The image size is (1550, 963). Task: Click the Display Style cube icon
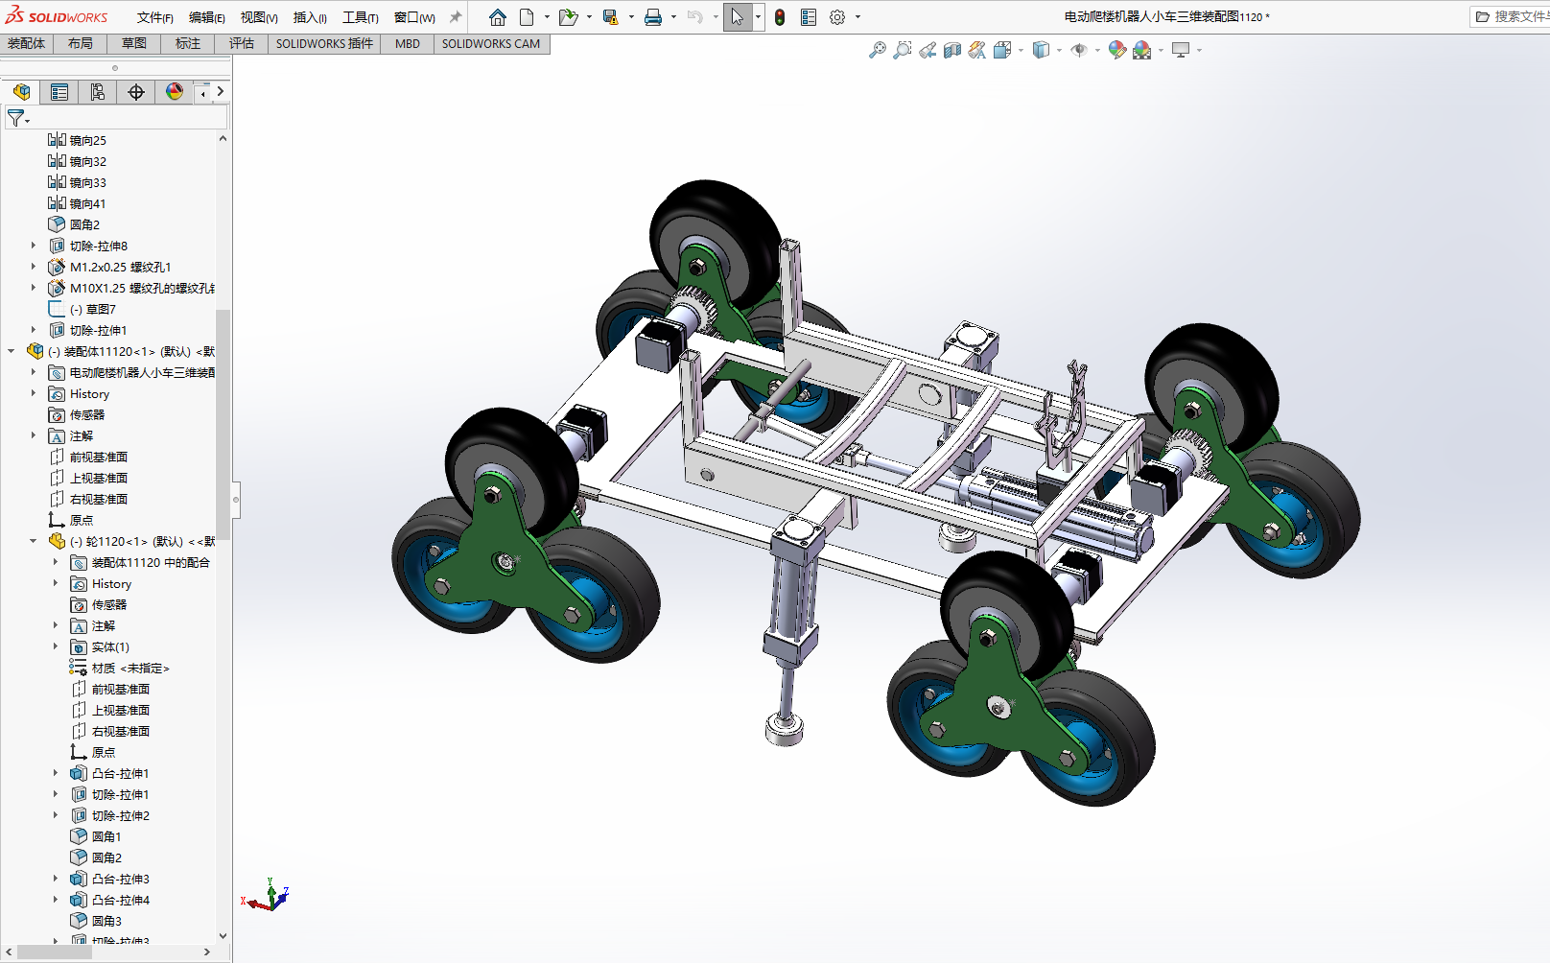pyautogui.click(x=1041, y=50)
